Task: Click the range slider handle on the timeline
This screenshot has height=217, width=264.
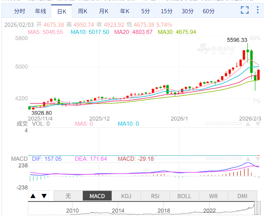Action: tap(257, 208)
